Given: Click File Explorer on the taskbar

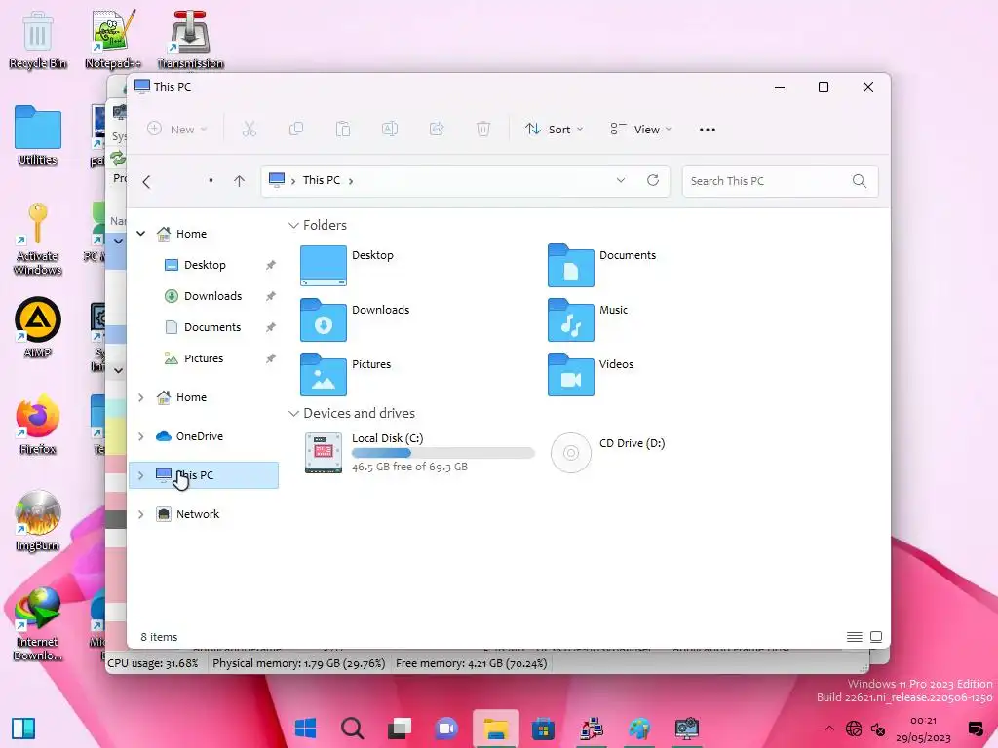Looking at the screenshot, I should (x=496, y=729).
